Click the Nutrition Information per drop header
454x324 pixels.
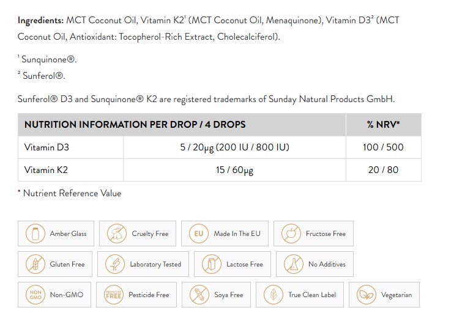(135, 124)
